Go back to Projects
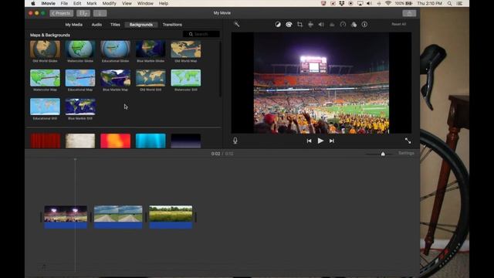This screenshot has width=494, height=278. point(62,13)
